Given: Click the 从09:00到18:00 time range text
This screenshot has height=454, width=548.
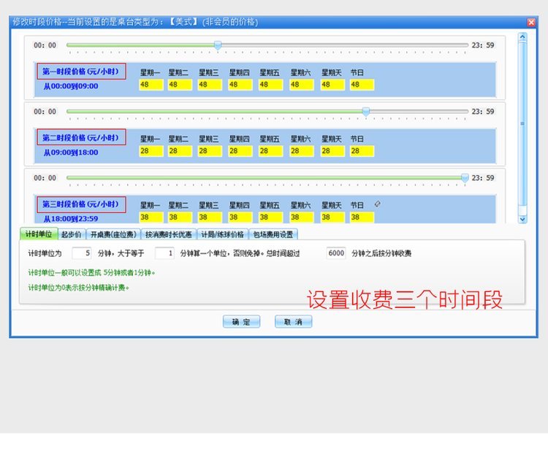Looking at the screenshot, I should tap(71, 153).
